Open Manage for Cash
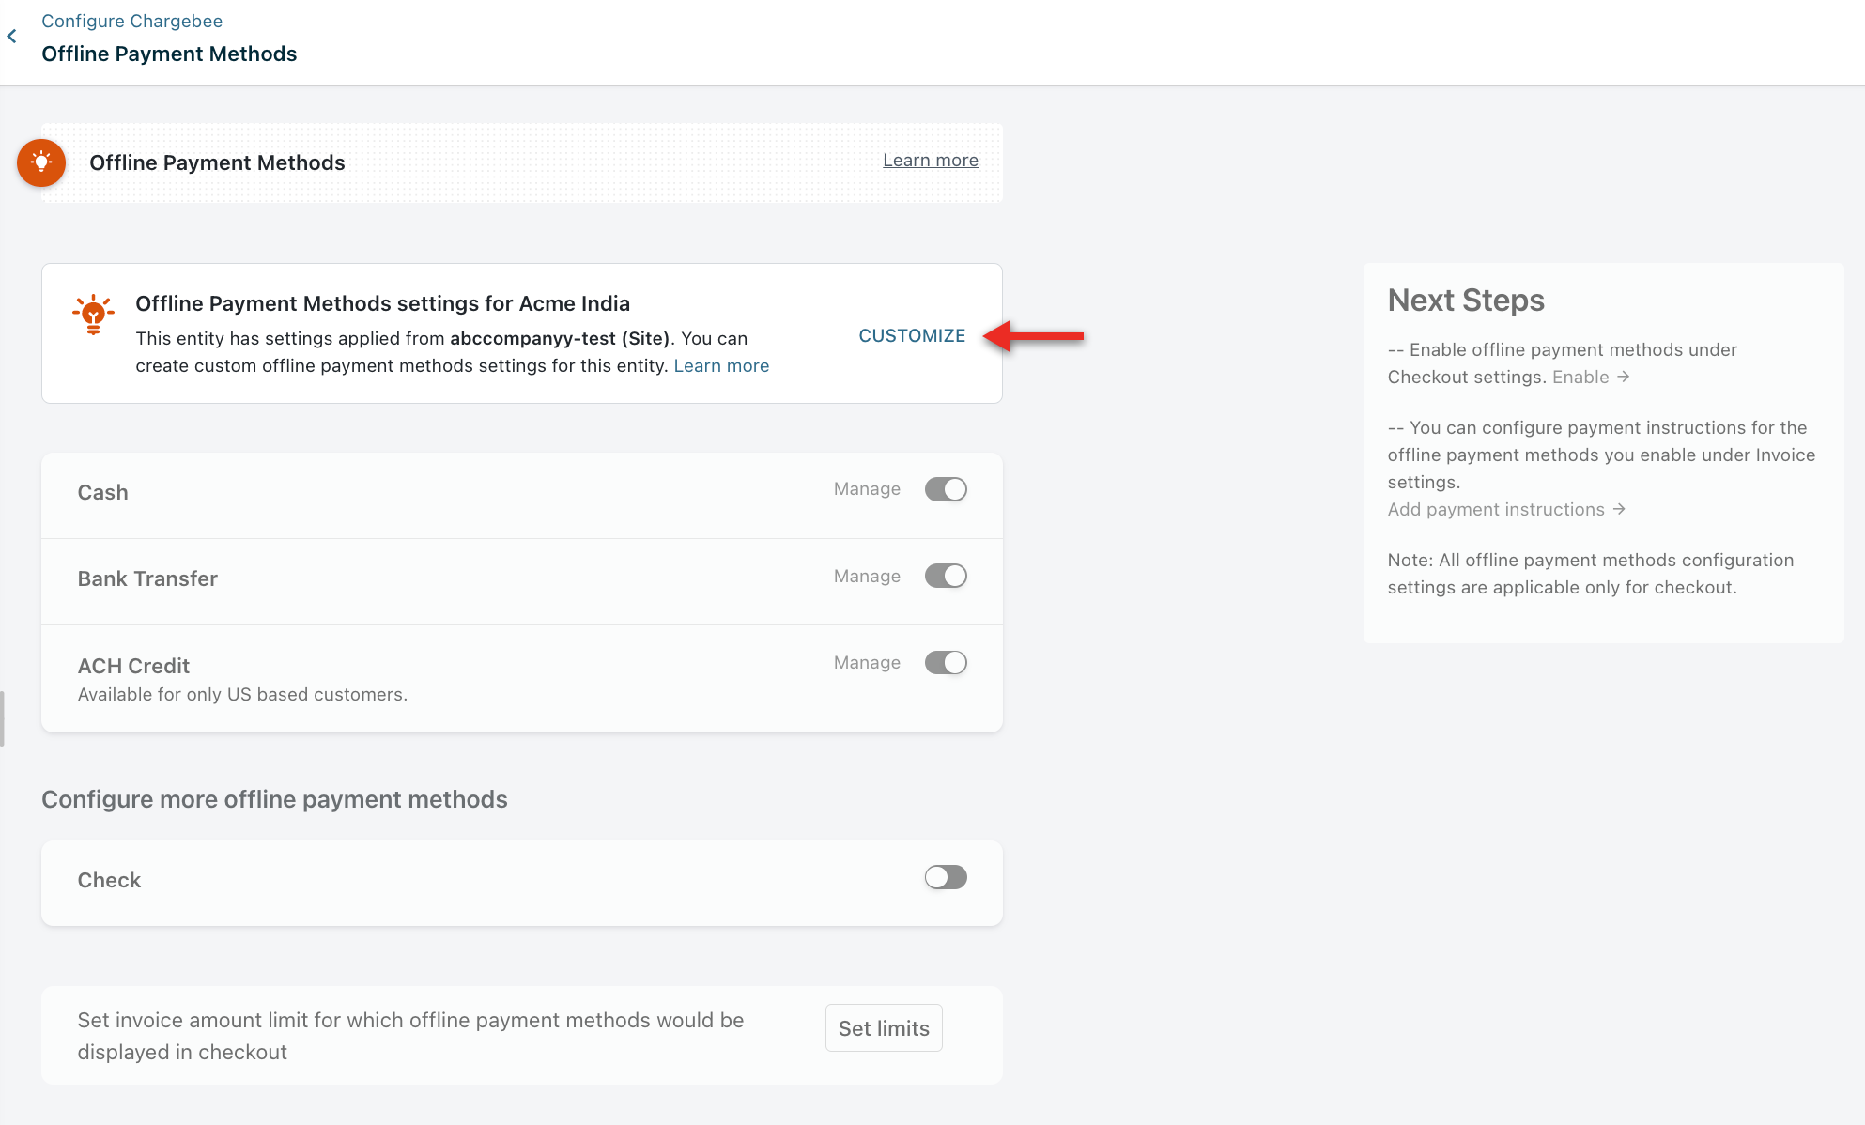Image resolution: width=1865 pixels, height=1125 pixels. 867,489
